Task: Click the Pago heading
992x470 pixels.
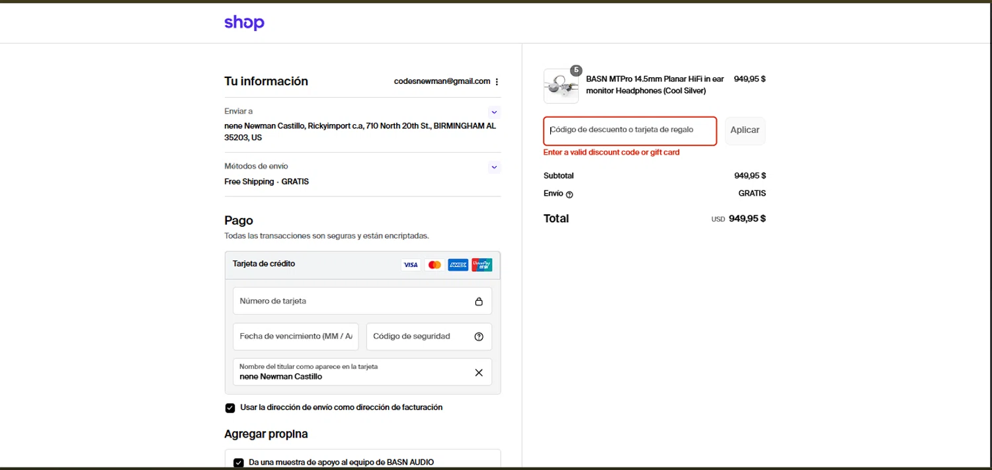Action: [239, 221]
